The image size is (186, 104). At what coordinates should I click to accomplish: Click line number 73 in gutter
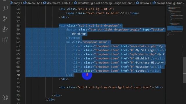18,87
